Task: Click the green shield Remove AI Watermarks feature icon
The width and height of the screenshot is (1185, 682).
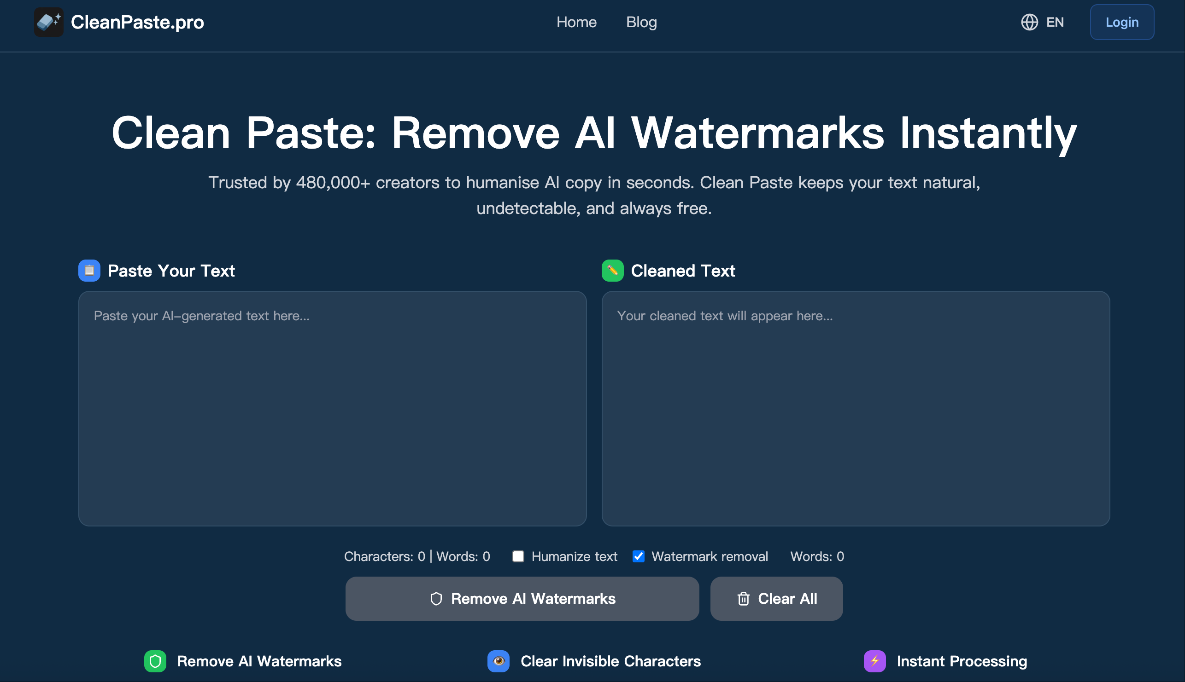Action: [x=155, y=661]
